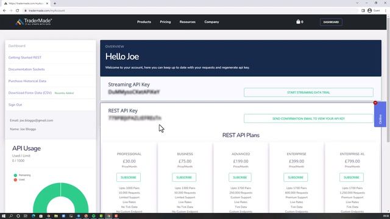The image size is (390, 219).
Task: Close the TraderMade browser tab
Action: click(47, 4)
